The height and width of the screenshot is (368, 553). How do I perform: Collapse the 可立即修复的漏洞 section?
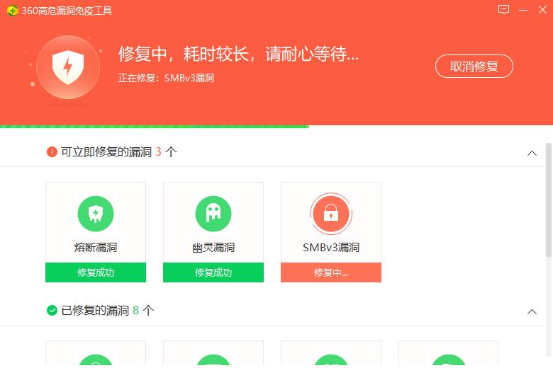(x=532, y=153)
